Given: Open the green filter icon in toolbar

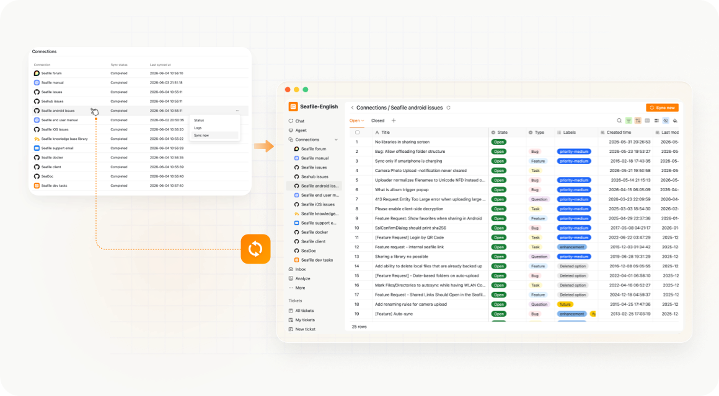Looking at the screenshot, I should [x=629, y=121].
